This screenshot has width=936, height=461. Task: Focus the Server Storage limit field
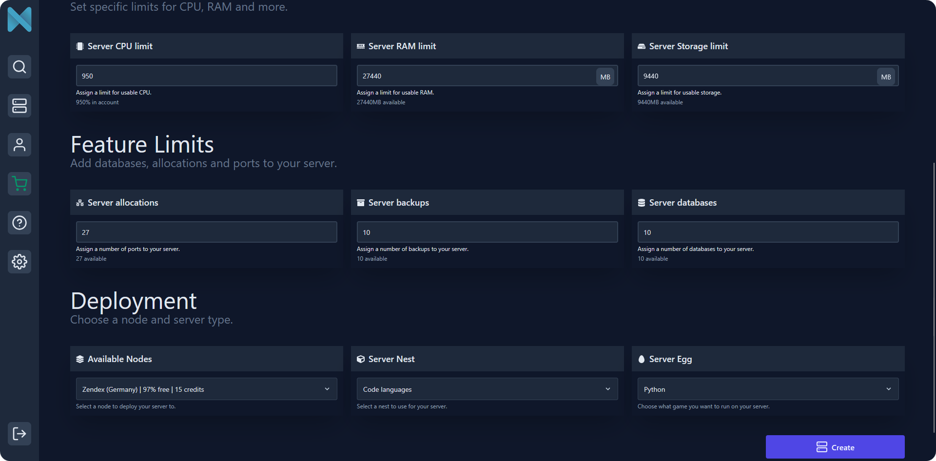click(756, 76)
